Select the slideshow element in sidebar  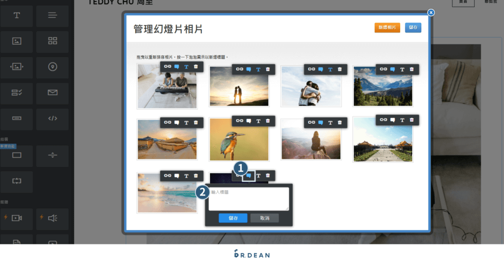click(17, 67)
